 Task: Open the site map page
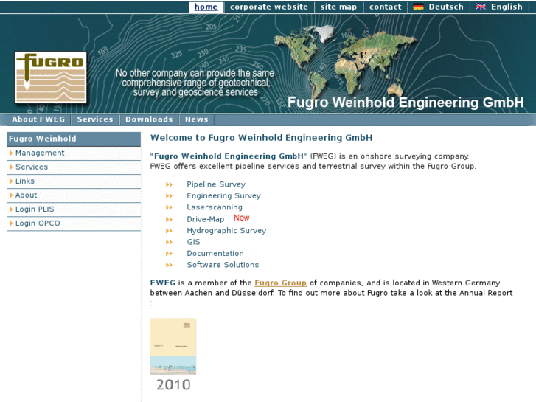click(338, 7)
